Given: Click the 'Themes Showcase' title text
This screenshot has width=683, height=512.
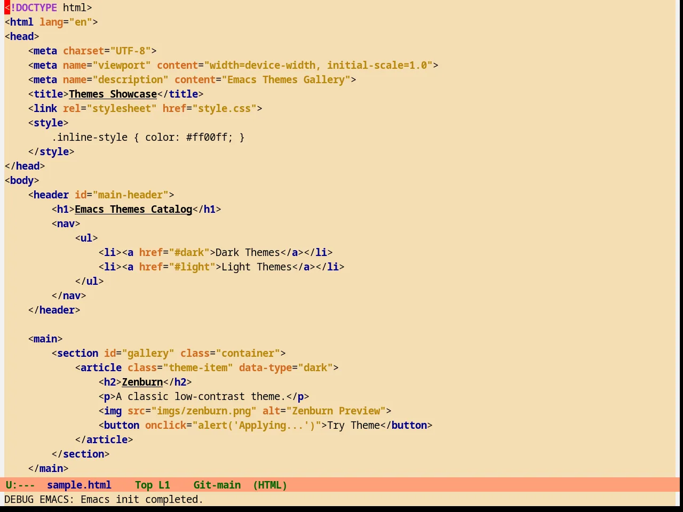Looking at the screenshot, I should pyautogui.click(x=113, y=94).
